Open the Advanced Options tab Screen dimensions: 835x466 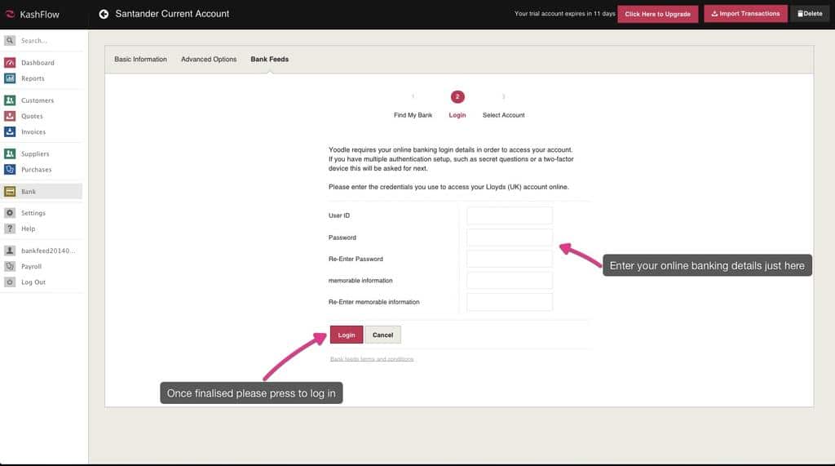pos(209,60)
